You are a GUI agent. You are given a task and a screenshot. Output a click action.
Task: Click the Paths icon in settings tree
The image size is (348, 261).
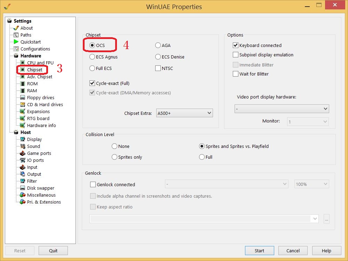click(16, 35)
